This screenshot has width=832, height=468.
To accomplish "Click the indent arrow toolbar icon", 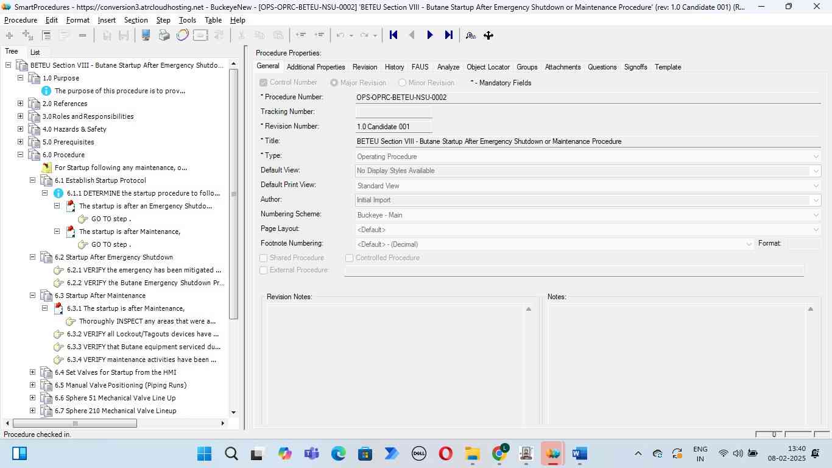I will pos(319,35).
